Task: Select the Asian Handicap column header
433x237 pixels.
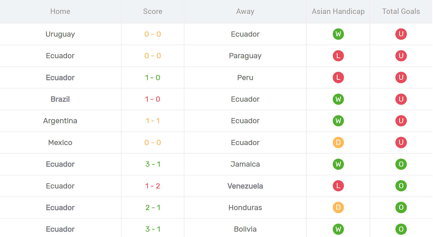Action: (338, 11)
